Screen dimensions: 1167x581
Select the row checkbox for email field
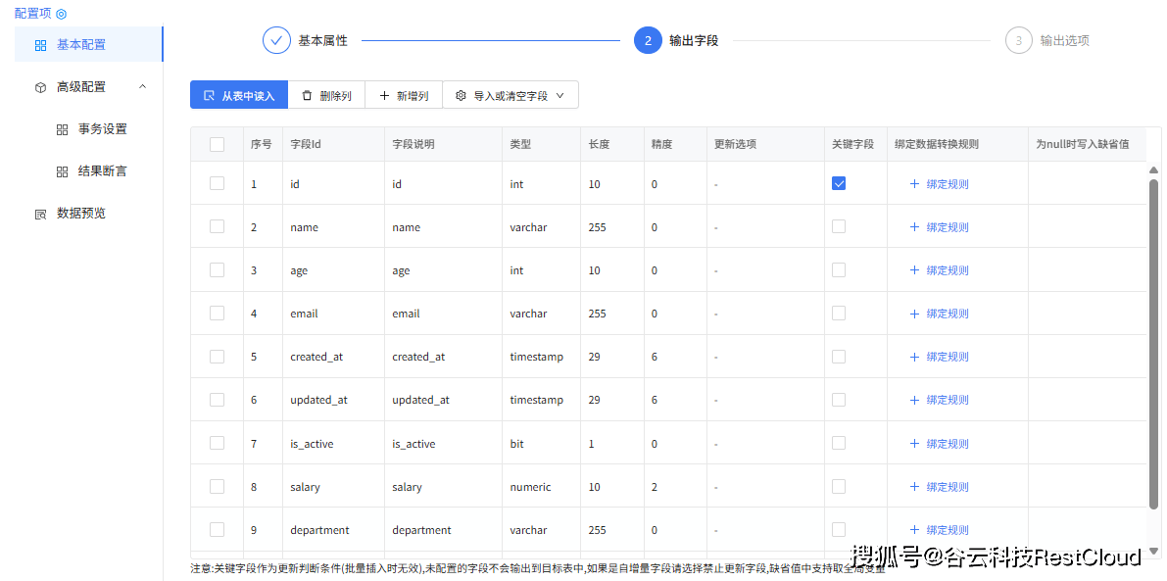coord(217,313)
